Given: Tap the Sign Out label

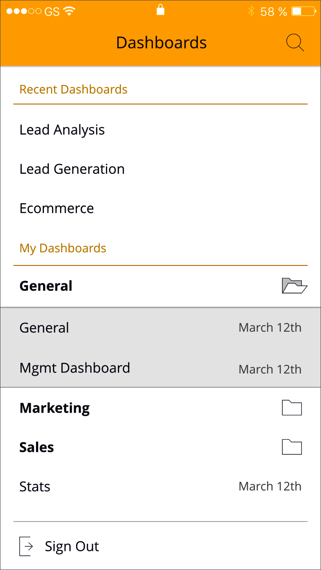Looking at the screenshot, I should click(x=72, y=546).
